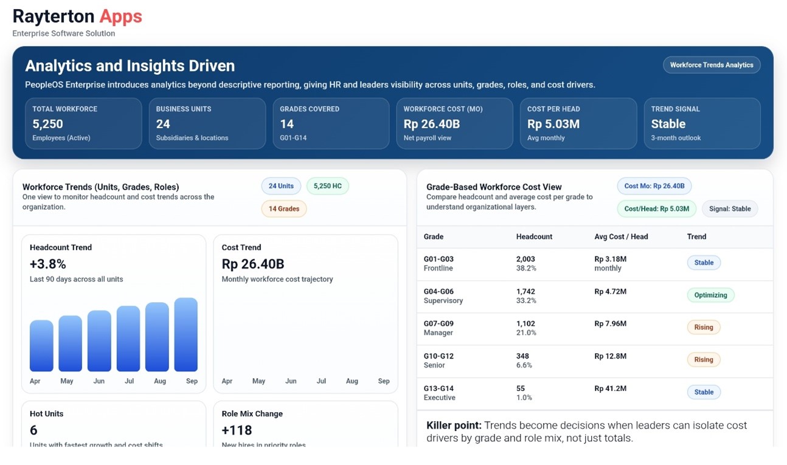Image resolution: width=787 pixels, height=465 pixels.
Task: Select the 24 Units badge
Action: coord(280,186)
